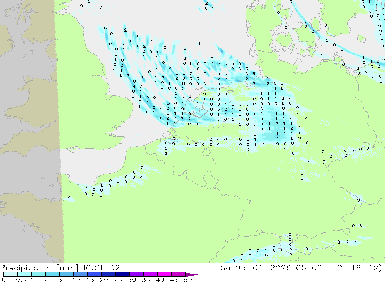Click the 'ICON-D2' model label
The height and width of the screenshot is (282, 385).
[102, 267]
